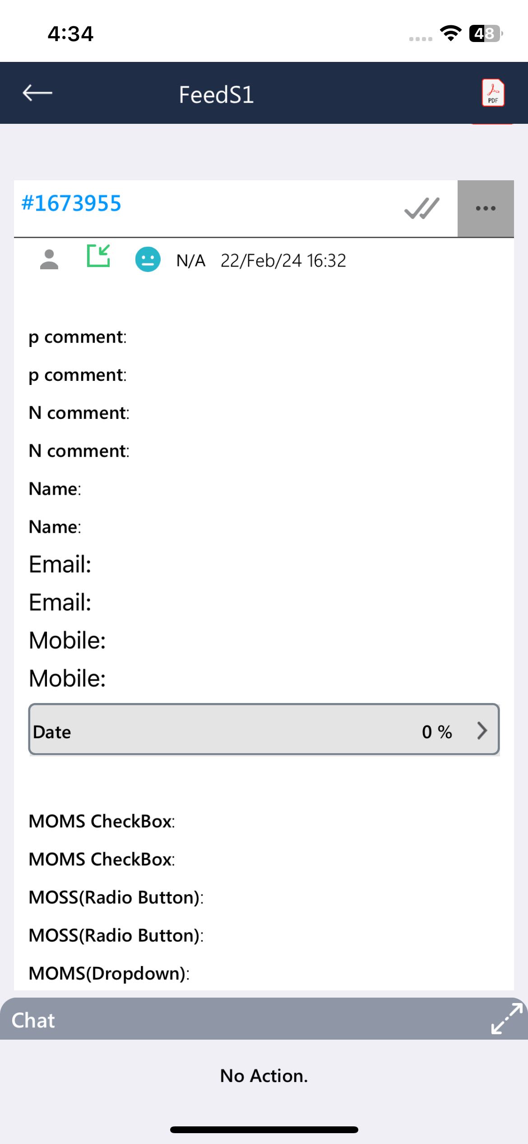
Task: Tap the green incoming arrow icon
Action: coord(98,256)
